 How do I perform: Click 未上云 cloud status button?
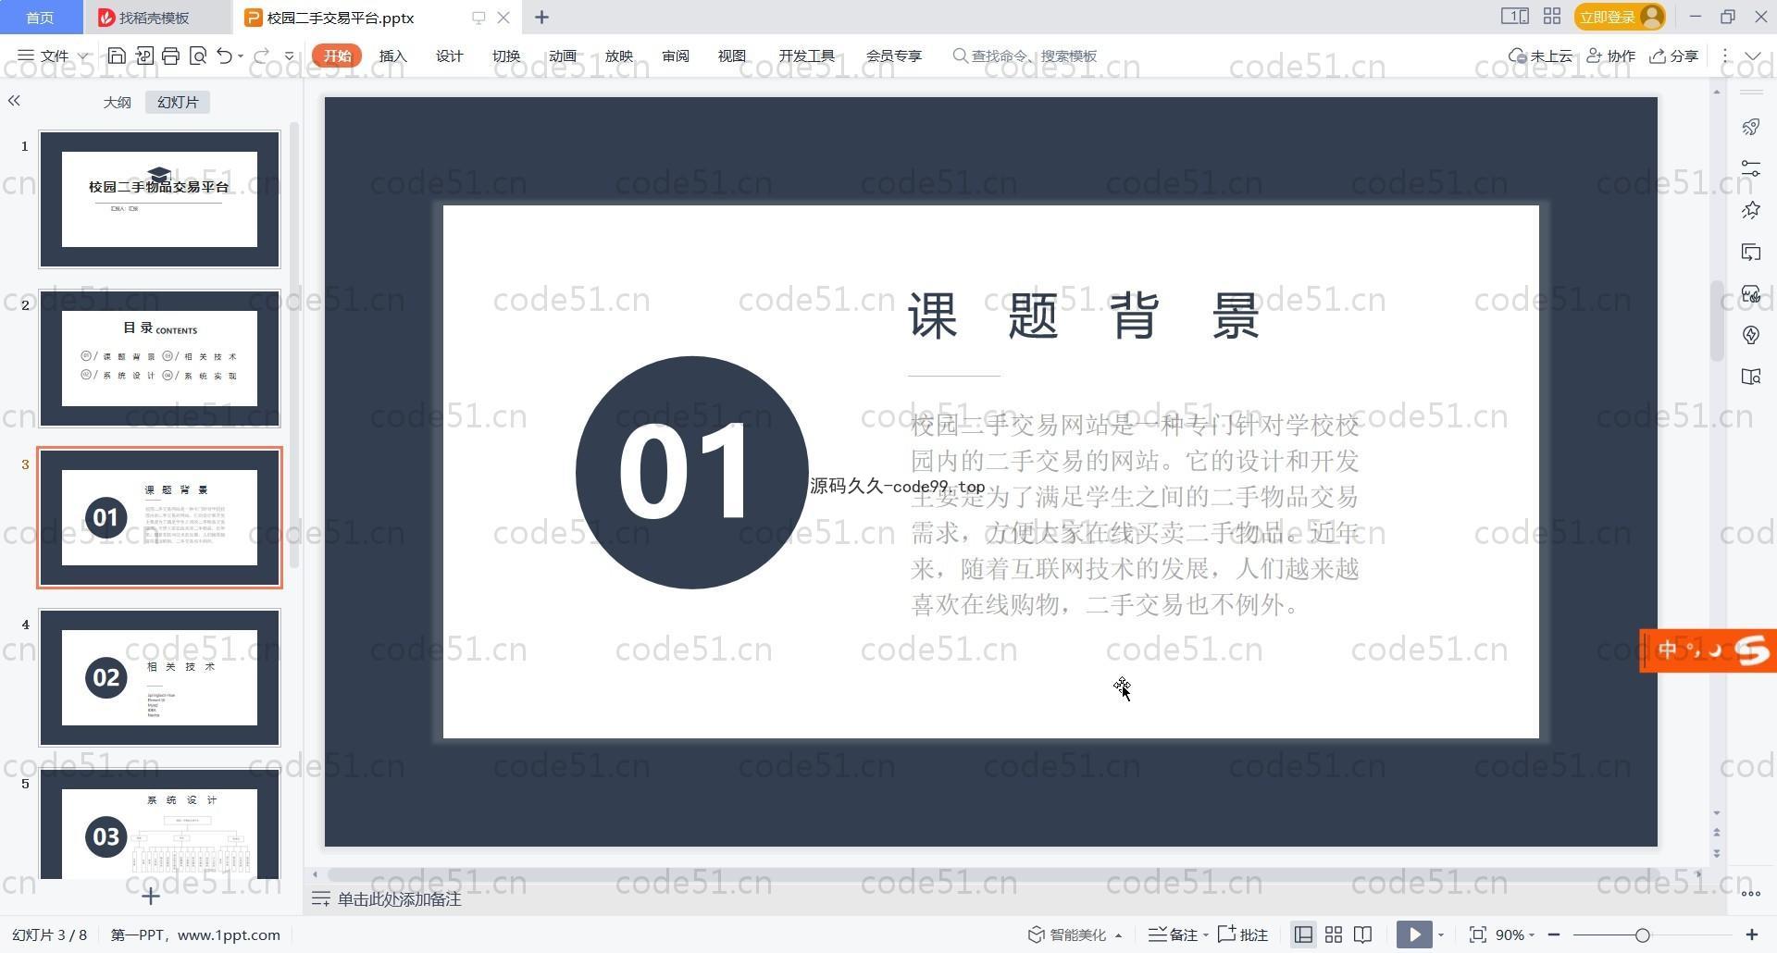pos(1540,56)
